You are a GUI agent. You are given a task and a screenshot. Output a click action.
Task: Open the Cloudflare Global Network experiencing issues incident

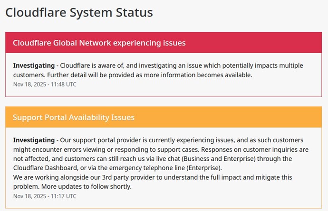coord(99,43)
